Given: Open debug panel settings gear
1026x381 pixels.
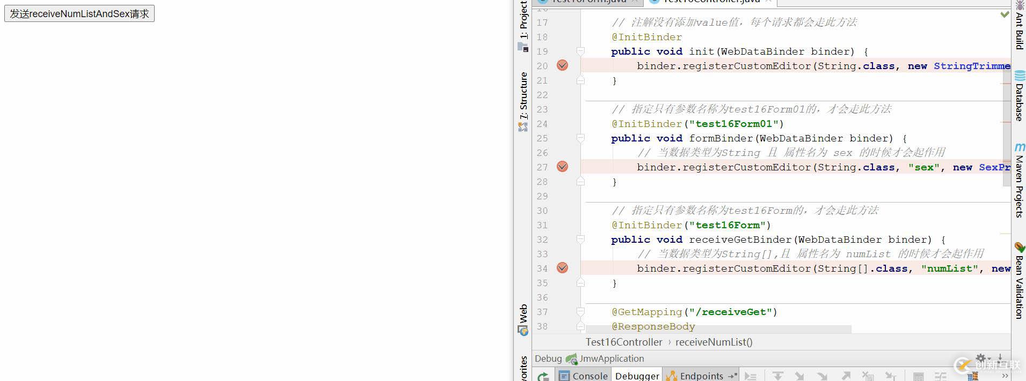Looking at the screenshot, I should coord(982,358).
